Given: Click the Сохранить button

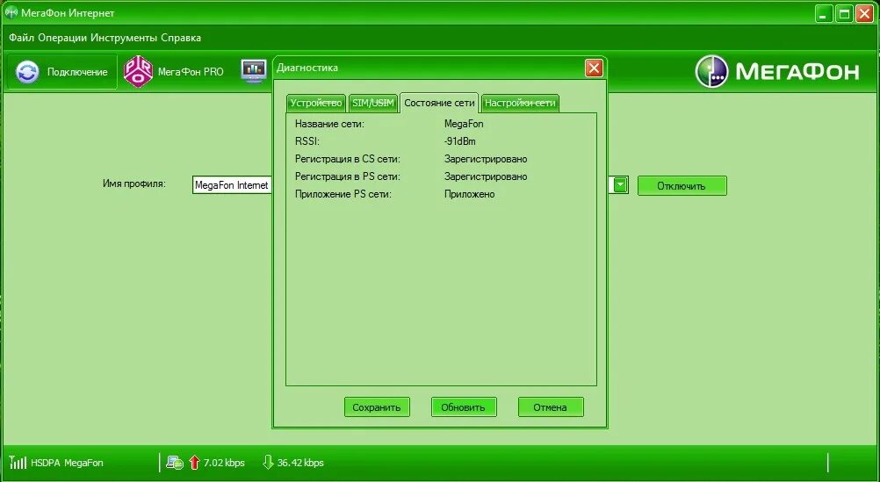Looking at the screenshot, I should pos(377,407).
